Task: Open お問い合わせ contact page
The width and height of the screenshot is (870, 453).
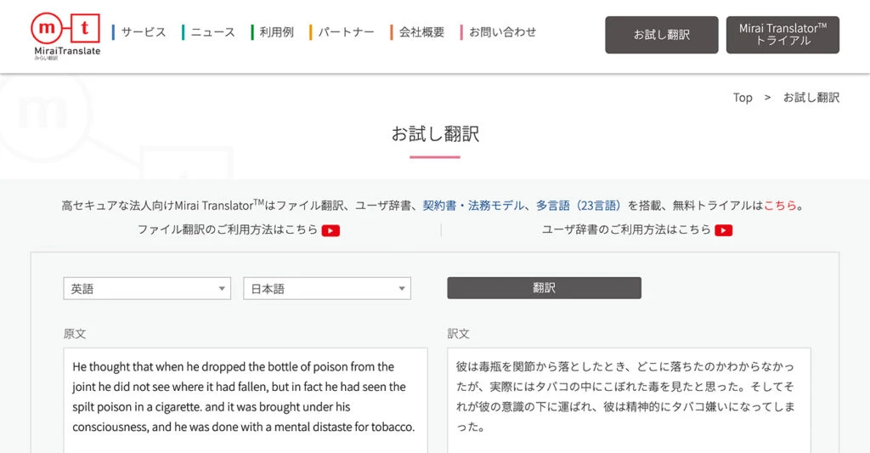Action: point(502,32)
